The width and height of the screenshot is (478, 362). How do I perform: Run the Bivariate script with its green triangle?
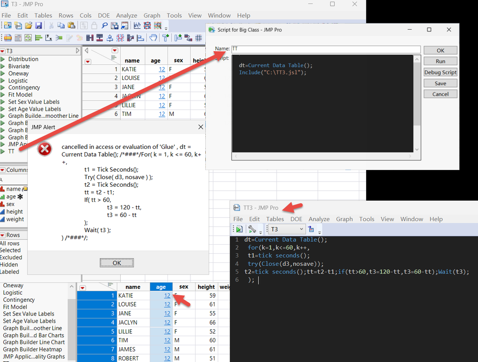point(3,66)
